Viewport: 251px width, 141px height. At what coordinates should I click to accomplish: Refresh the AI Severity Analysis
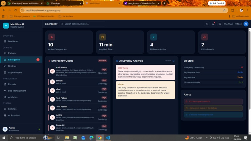pyautogui.click(x=173, y=61)
